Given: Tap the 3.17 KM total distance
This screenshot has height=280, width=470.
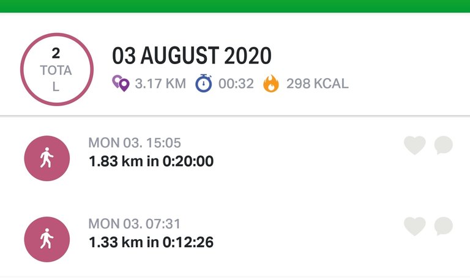Looking at the screenshot, I should coord(160,84).
